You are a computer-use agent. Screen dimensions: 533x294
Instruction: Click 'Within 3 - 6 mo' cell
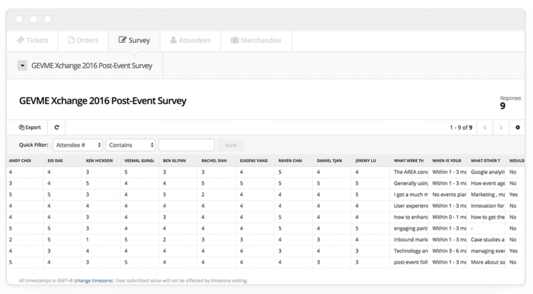(449, 251)
